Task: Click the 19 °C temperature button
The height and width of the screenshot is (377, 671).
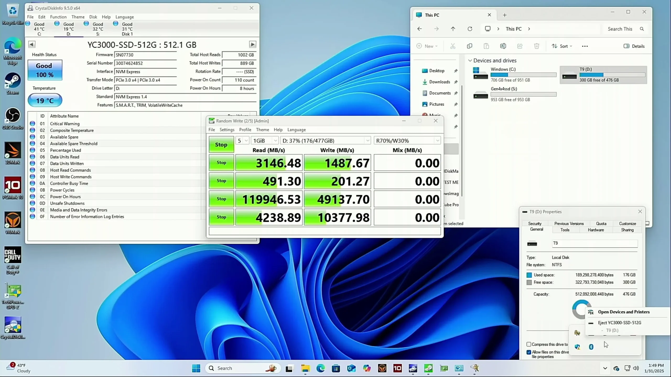Action: point(45,101)
